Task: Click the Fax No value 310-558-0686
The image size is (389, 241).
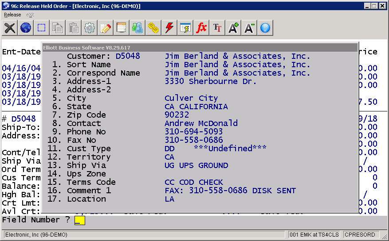Action: (x=193, y=140)
